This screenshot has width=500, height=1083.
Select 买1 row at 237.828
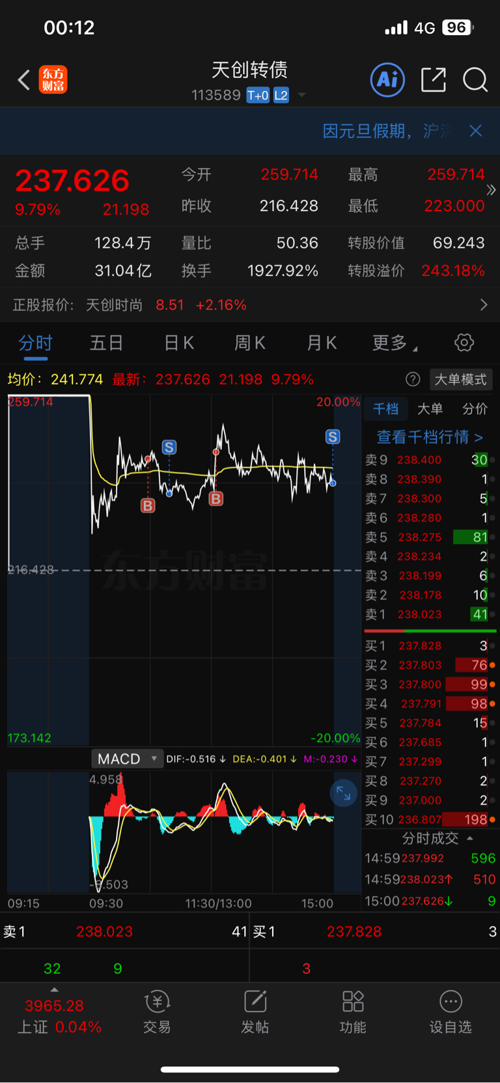tap(430, 646)
